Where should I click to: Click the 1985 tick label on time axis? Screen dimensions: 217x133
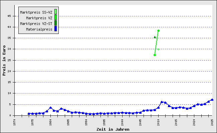pos(68,122)
